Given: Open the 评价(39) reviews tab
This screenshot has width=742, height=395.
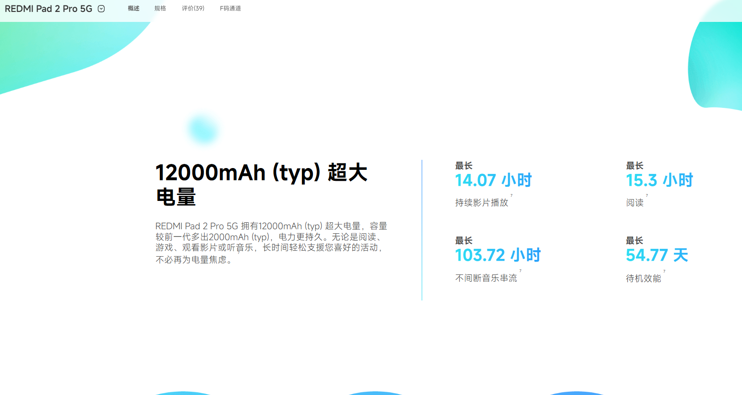Looking at the screenshot, I should click(x=193, y=8).
